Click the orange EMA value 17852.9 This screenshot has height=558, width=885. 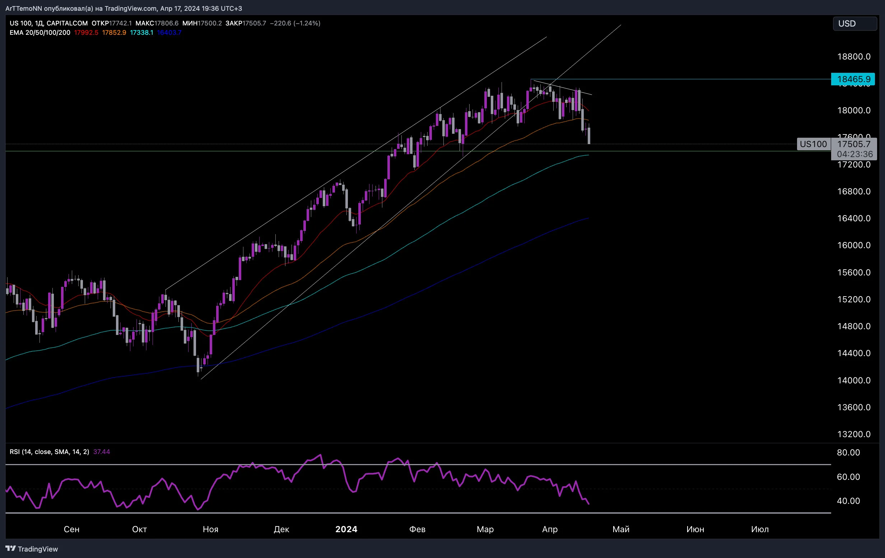coord(114,33)
